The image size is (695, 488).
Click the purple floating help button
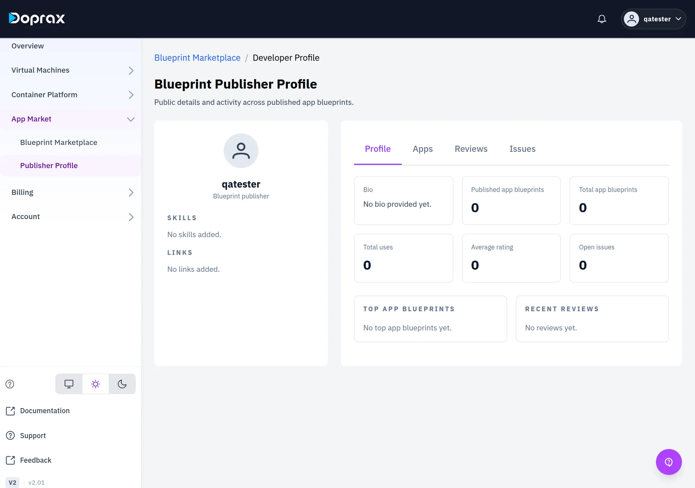pyautogui.click(x=669, y=462)
